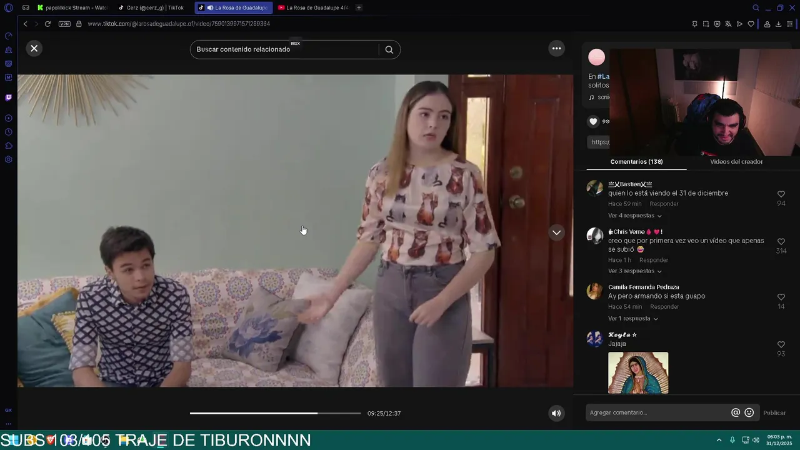Click the site padlock security icon

[x=79, y=24]
